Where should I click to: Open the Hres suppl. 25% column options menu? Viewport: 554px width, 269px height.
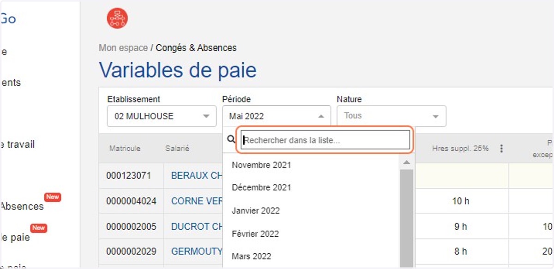(501, 149)
